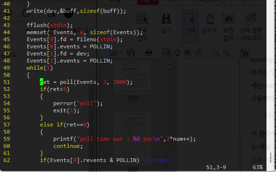Click the 'Events[0].fd = fileno(stdin);' line

pos(75,39)
